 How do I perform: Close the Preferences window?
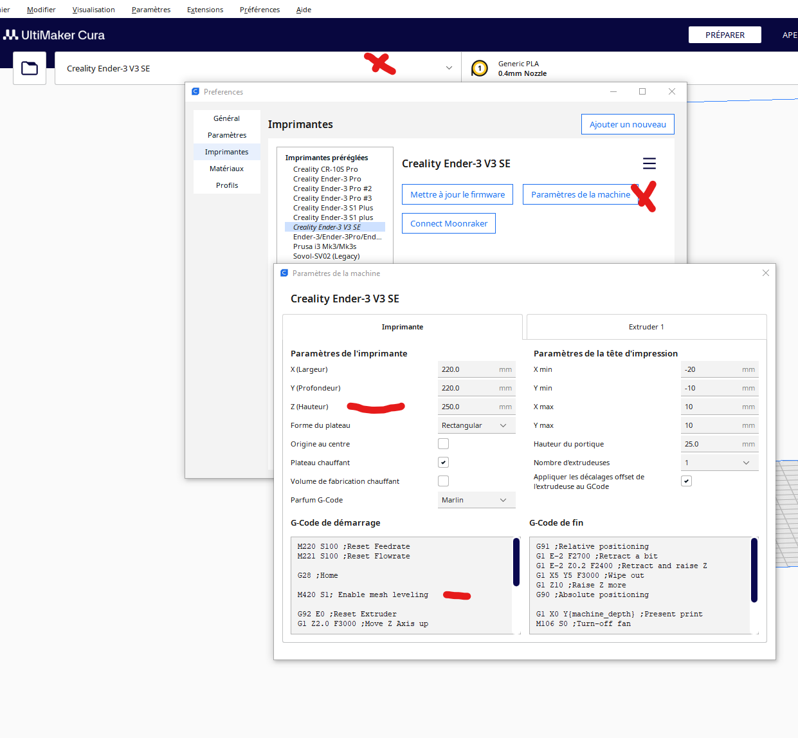pos(672,91)
